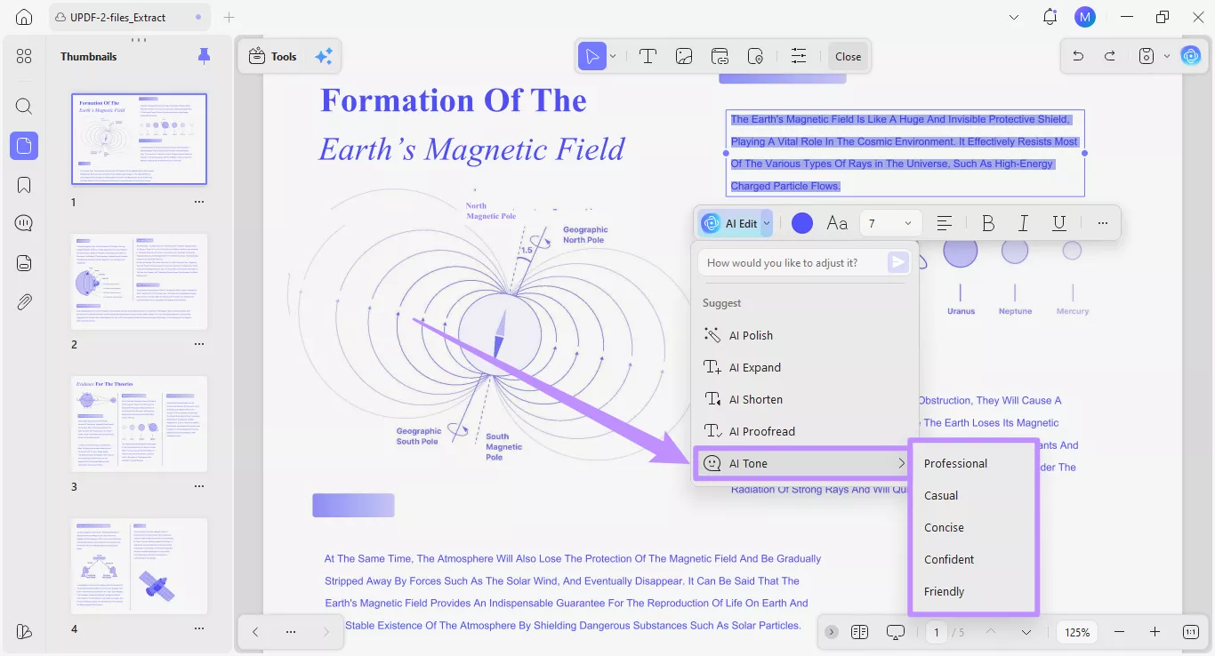Screen dimensions: 1215x656
Task: Open more options on the text toolbar
Action: (1103, 223)
